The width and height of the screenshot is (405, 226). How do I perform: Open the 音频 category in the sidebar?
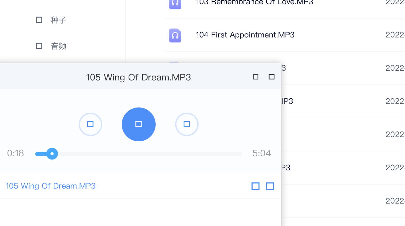[x=59, y=46]
